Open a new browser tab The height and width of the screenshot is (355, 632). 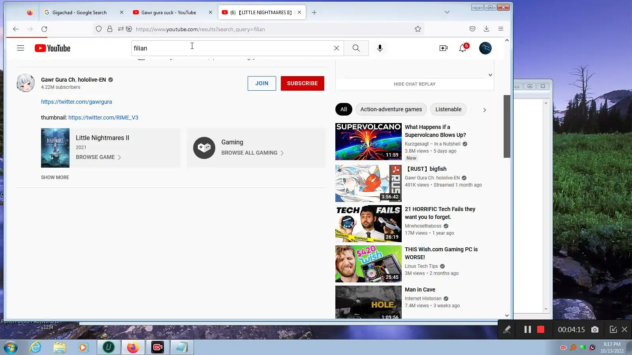314,13
